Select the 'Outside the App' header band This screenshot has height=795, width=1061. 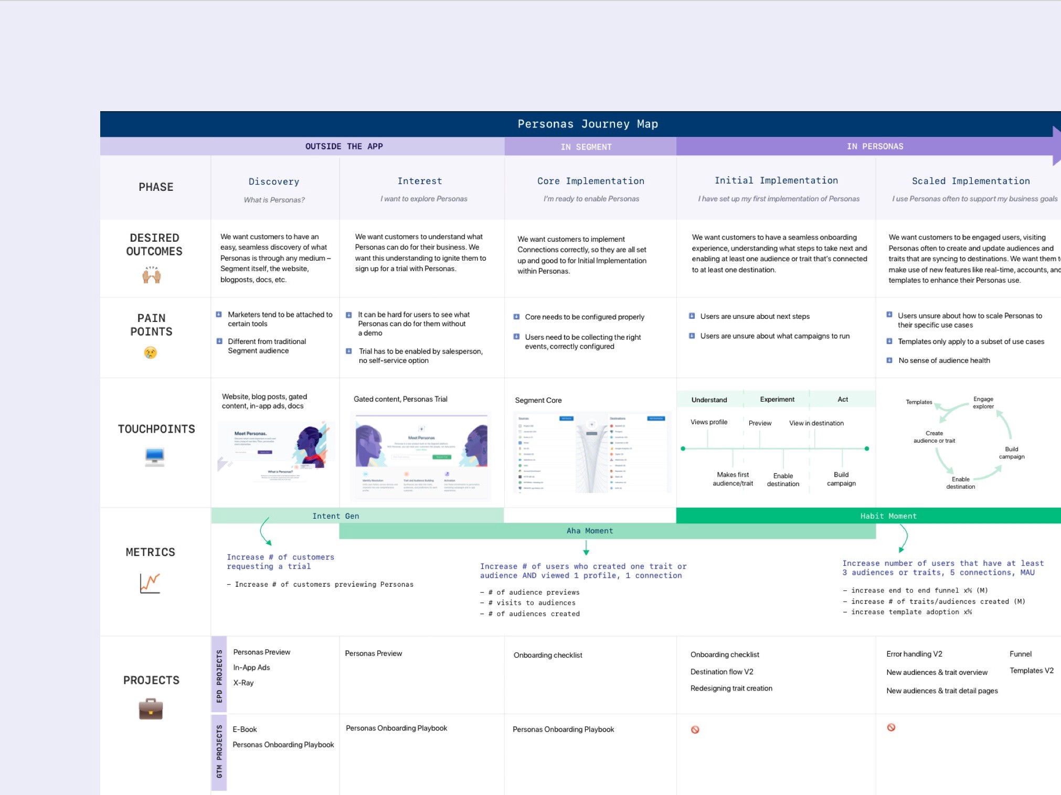(344, 146)
